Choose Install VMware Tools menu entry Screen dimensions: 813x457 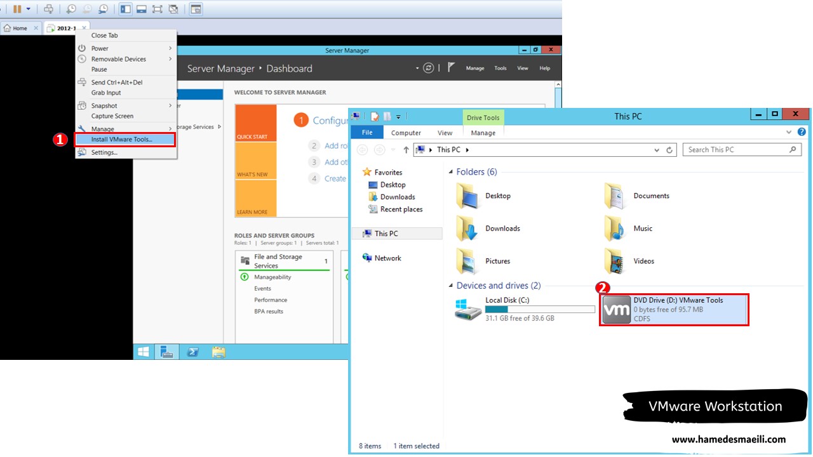124,139
